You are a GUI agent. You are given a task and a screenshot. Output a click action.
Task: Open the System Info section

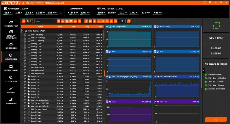pyautogui.click(x=11, y=79)
